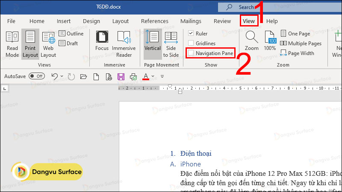Screen dimensions: 342x192
Task: Apply red font color
Action: click(146, 76)
